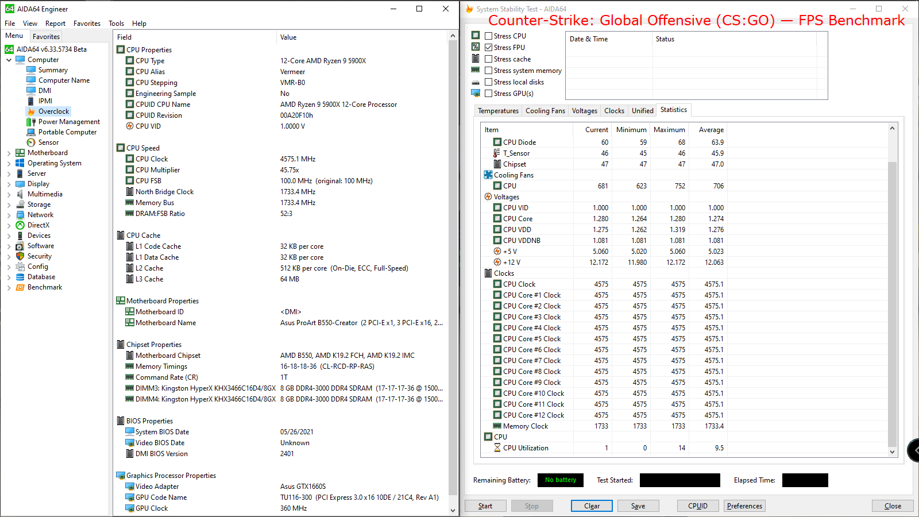Click the Security shield icon
The image size is (919, 517).
(20, 256)
